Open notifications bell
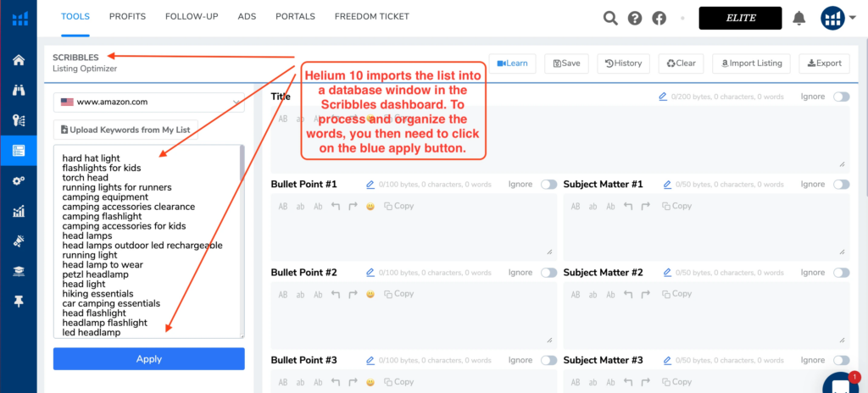This screenshot has width=868, height=393. [798, 19]
